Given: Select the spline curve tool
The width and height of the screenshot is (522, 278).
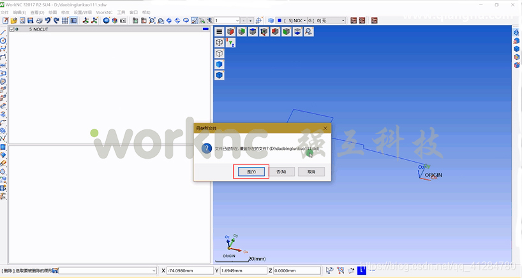Looking at the screenshot, I should (x=3, y=49).
